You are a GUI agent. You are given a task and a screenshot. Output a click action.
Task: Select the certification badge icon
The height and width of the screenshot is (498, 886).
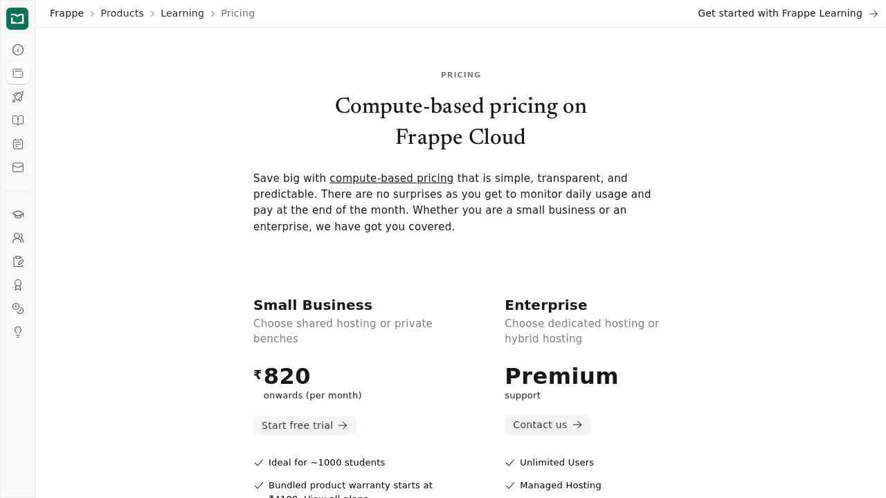pos(17,285)
